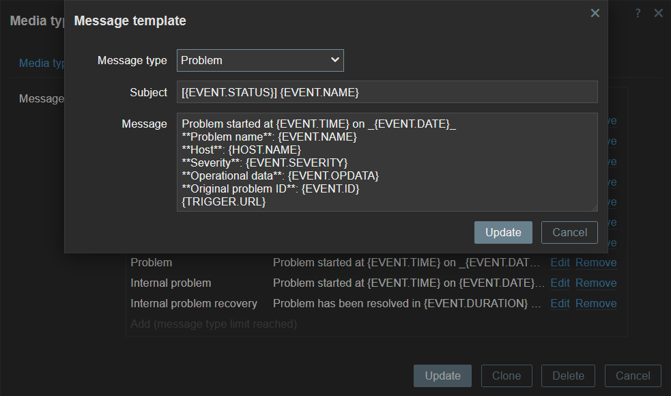Remove the Internal problem template
Viewport: 671px width, 396px height.
(x=595, y=283)
